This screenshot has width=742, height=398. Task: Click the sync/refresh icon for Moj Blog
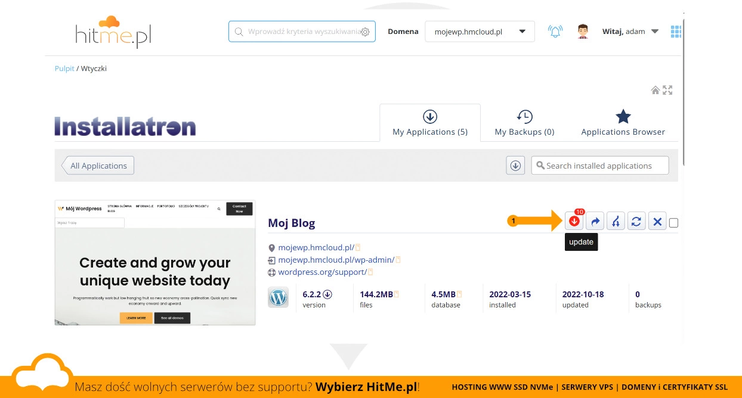[x=636, y=222]
